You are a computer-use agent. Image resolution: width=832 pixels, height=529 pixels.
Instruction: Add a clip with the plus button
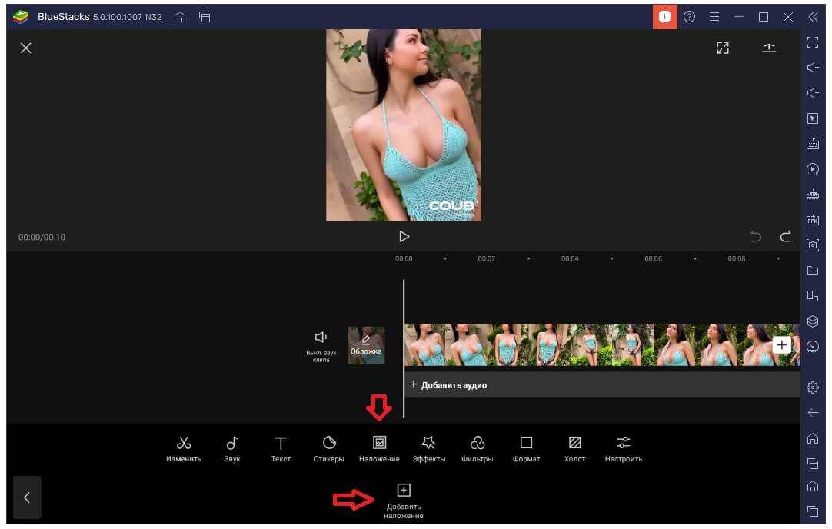click(781, 345)
